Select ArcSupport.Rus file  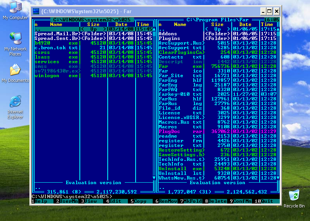[x=217, y=43]
